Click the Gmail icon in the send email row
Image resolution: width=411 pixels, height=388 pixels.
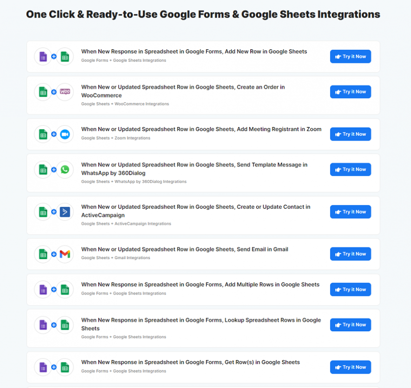[65, 254]
